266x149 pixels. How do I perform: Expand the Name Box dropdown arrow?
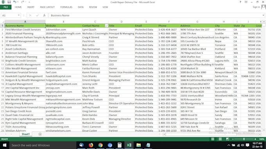19,15
